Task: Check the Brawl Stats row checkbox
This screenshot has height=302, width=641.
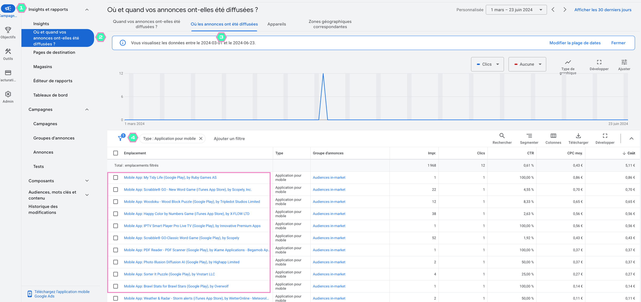Action: (x=116, y=286)
